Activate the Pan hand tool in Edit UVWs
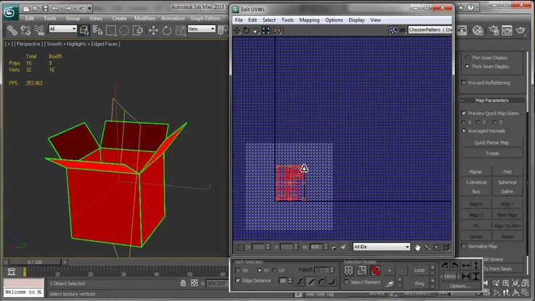Image resolution: width=535 pixels, height=301 pixels. coord(418,247)
